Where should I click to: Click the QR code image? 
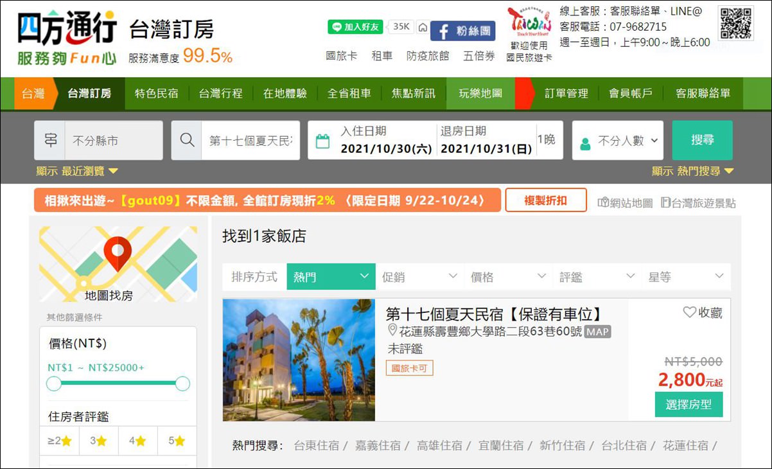pos(735,24)
